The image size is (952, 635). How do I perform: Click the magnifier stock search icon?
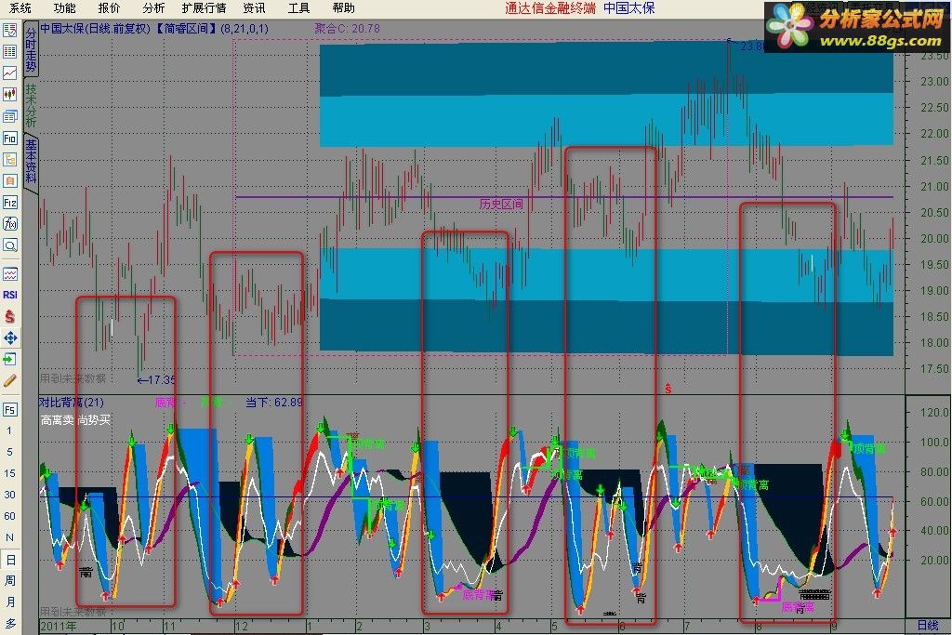tap(9, 245)
